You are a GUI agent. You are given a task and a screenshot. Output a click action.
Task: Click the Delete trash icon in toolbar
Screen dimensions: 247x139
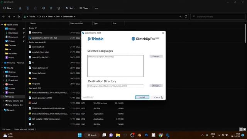click(59, 8)
